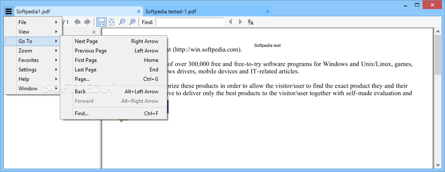The height and width of the screenshot is (172, 445).
Task: Choose Page... to jump to a page
Action: tap(114, 79)
